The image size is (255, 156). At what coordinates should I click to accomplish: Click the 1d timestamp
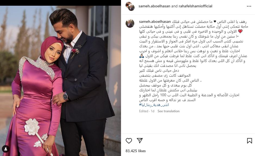click(x=152, y=111)
